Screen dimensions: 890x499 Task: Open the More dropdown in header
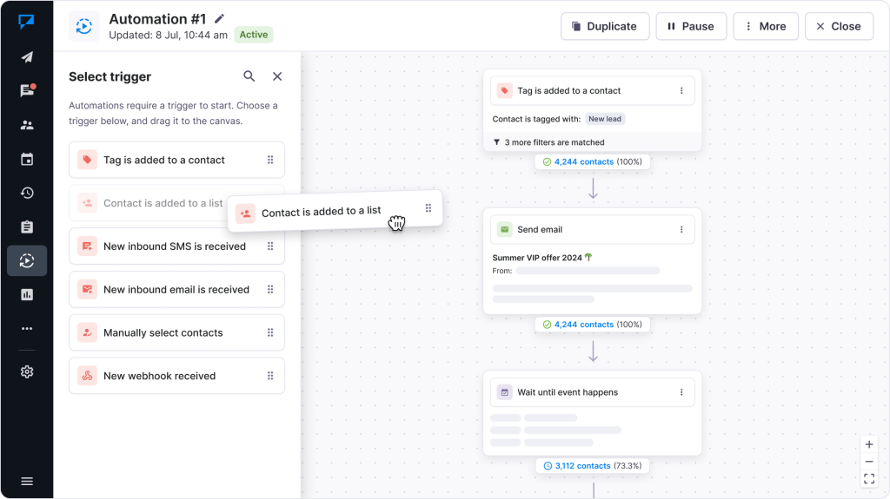click(x=766, y=26)
